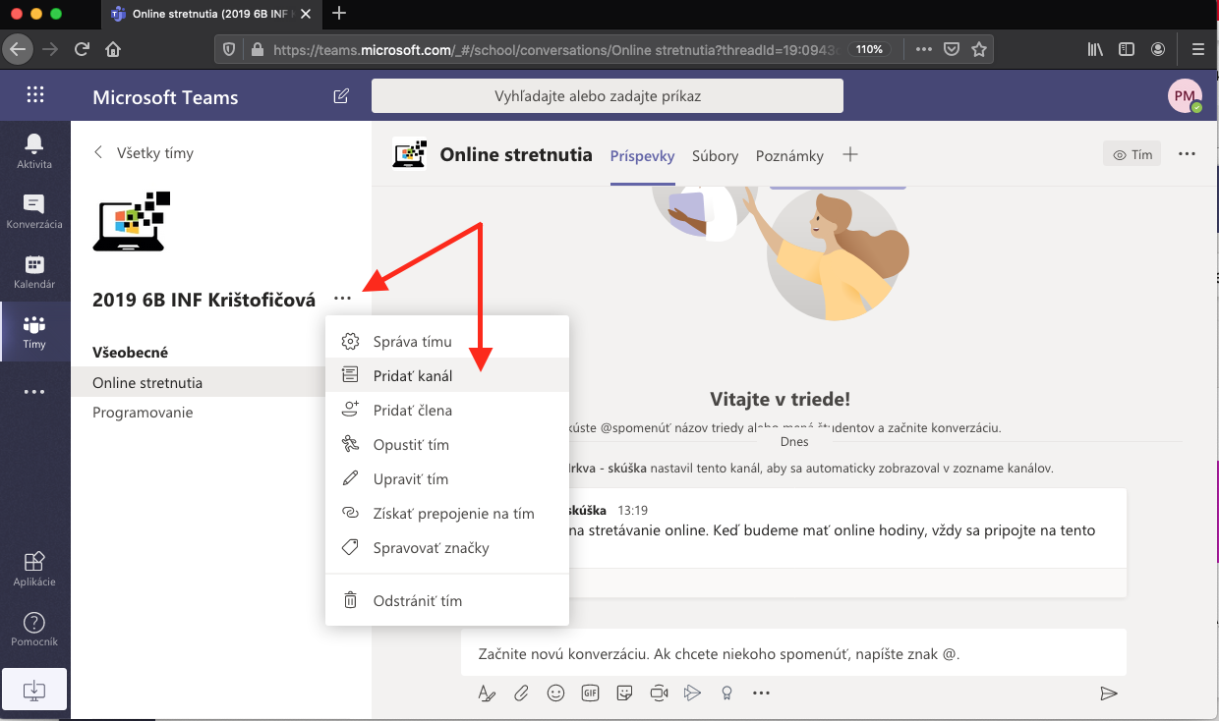Go back to Všetky tímy
Viewport: 1219px width, 721px height.
click(144, 152)
